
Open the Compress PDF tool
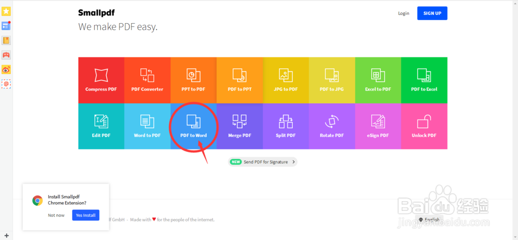pos(101,80)
